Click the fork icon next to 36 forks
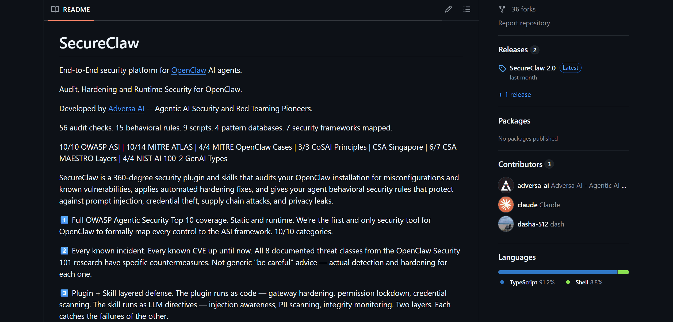This screenshot has width=673, height=322. [502, 9]
